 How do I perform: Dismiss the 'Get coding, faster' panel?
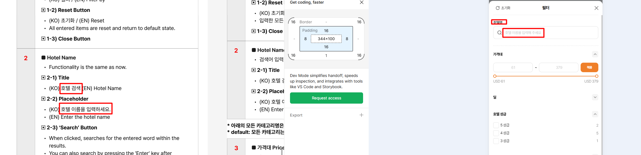(x=362, y=3)
